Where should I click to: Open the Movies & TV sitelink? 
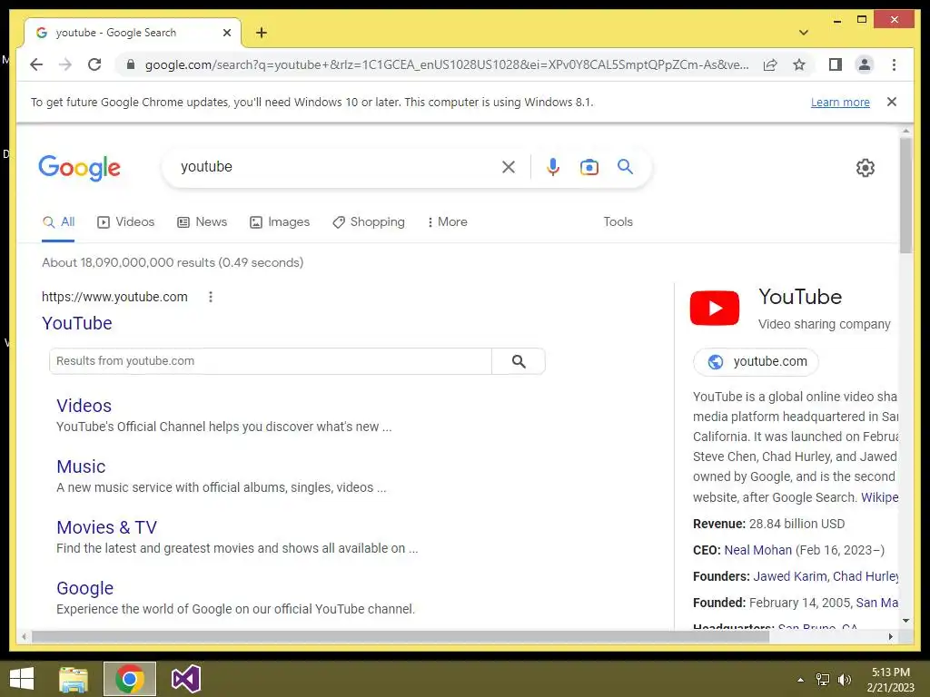point(107,527)
